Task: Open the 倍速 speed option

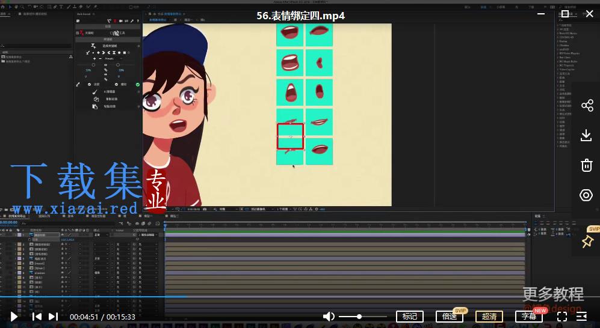Action: pos(449,317)
